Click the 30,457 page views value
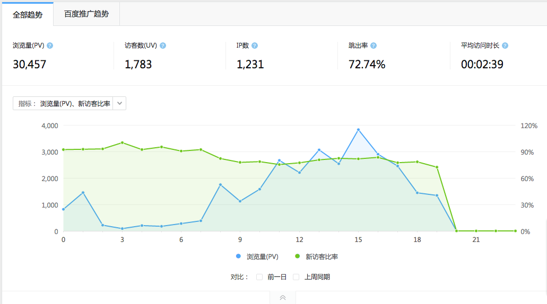 (x=30, y=65)
